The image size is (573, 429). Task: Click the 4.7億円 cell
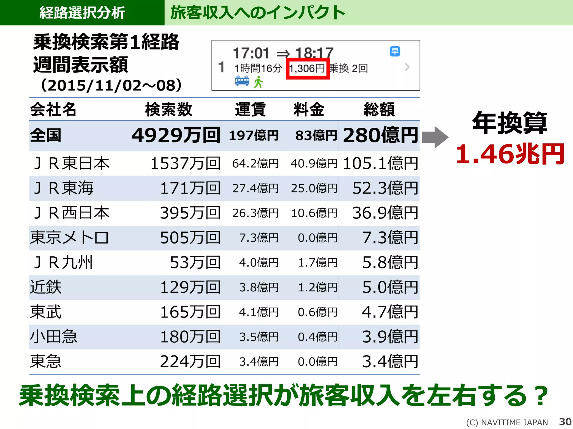point(390,312)
